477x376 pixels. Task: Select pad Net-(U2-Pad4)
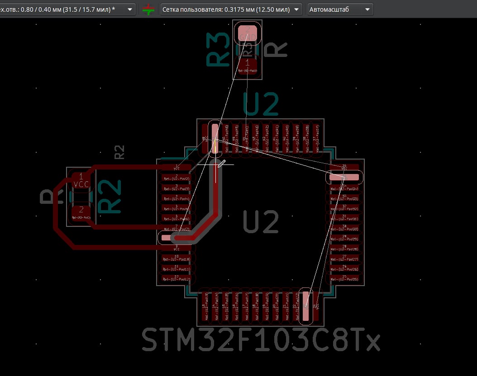pyautogui.click(x=176, y=198)
